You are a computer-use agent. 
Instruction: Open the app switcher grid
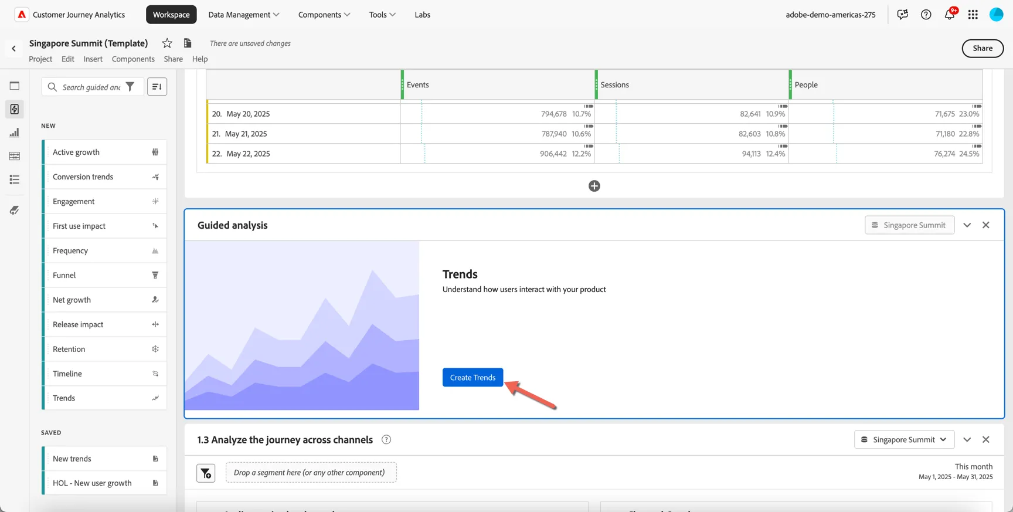973,15
